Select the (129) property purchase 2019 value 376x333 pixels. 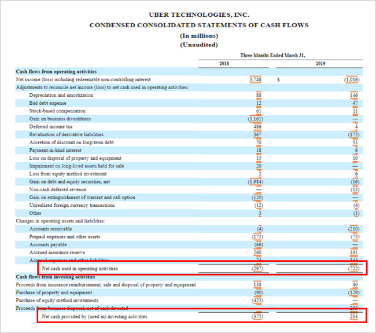click(x=353, y=293)
